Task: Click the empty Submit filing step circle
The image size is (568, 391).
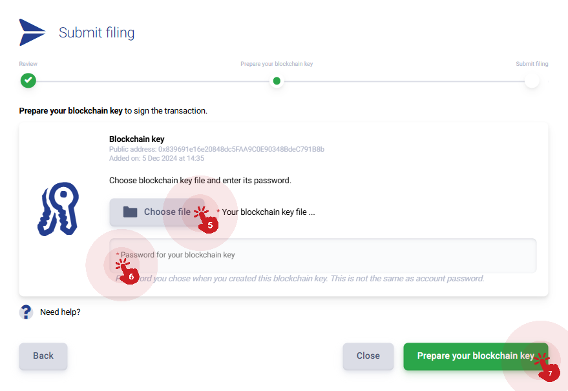Action: tap(532, 81)
